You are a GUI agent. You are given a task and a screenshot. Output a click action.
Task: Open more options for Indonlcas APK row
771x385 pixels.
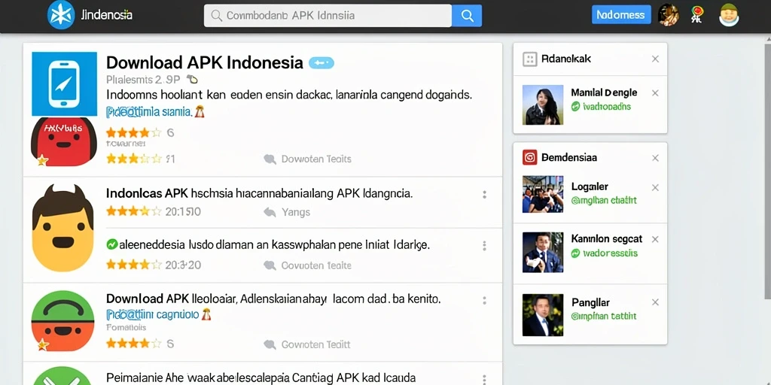(x=484, y=195)
